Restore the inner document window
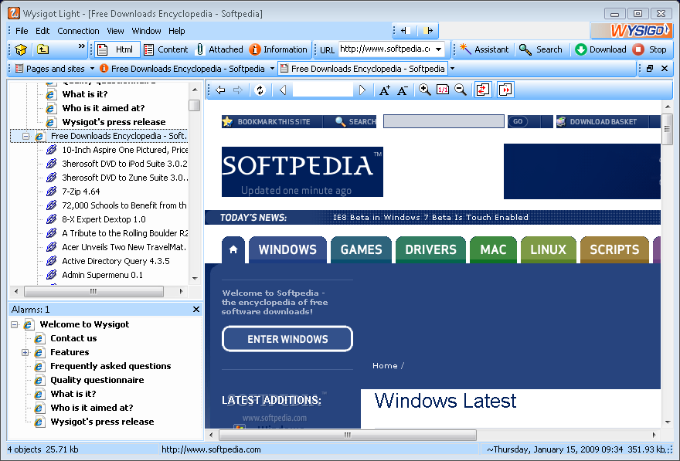 (650, 69)
